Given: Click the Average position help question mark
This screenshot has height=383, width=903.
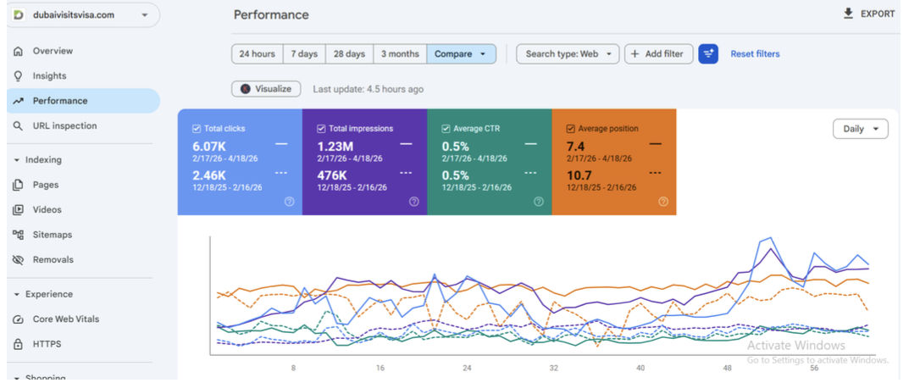Looking at the screenshot, I should coord(663,202).
